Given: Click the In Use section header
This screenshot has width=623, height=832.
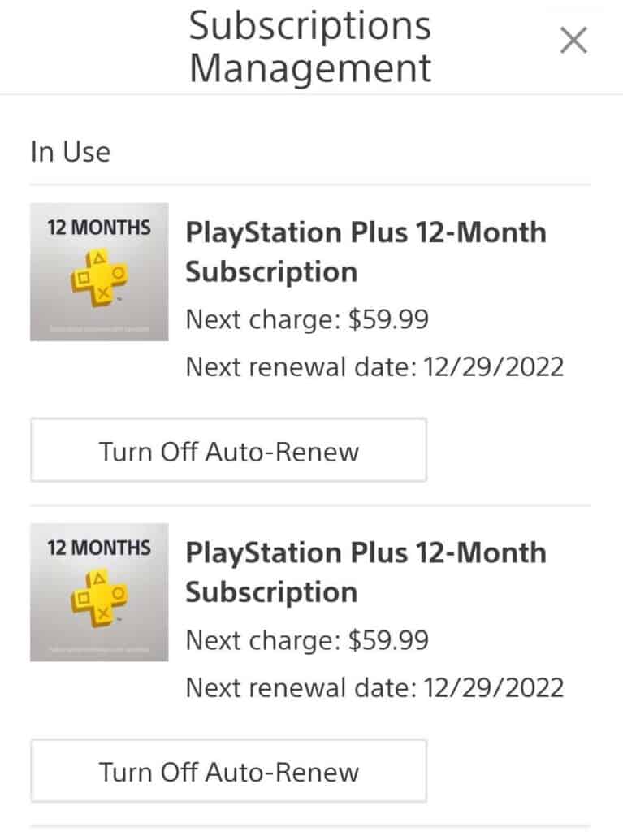Looking at the screenshot, I should pyautogui.click(x=71, y=152).
